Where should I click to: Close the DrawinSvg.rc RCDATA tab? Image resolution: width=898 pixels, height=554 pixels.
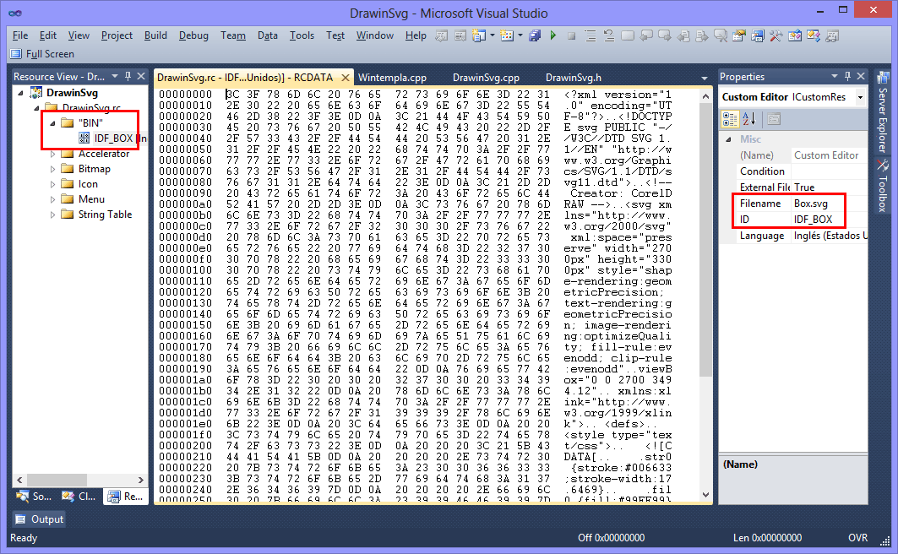[346, 77]
